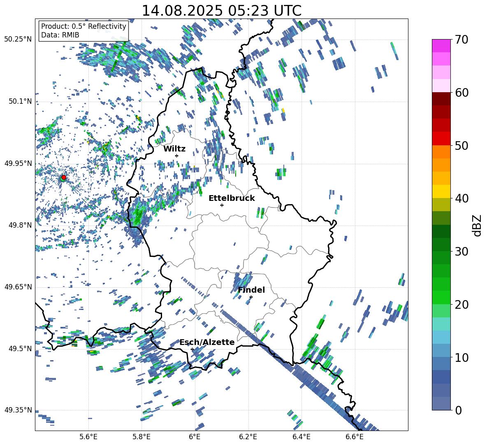Click colorbar tick label 60
Screen dimensions: 487x445
click(x=461, y=93)
